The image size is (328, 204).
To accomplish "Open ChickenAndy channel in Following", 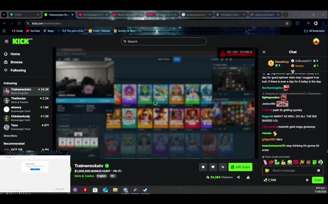I will click(x=26, y=118).
